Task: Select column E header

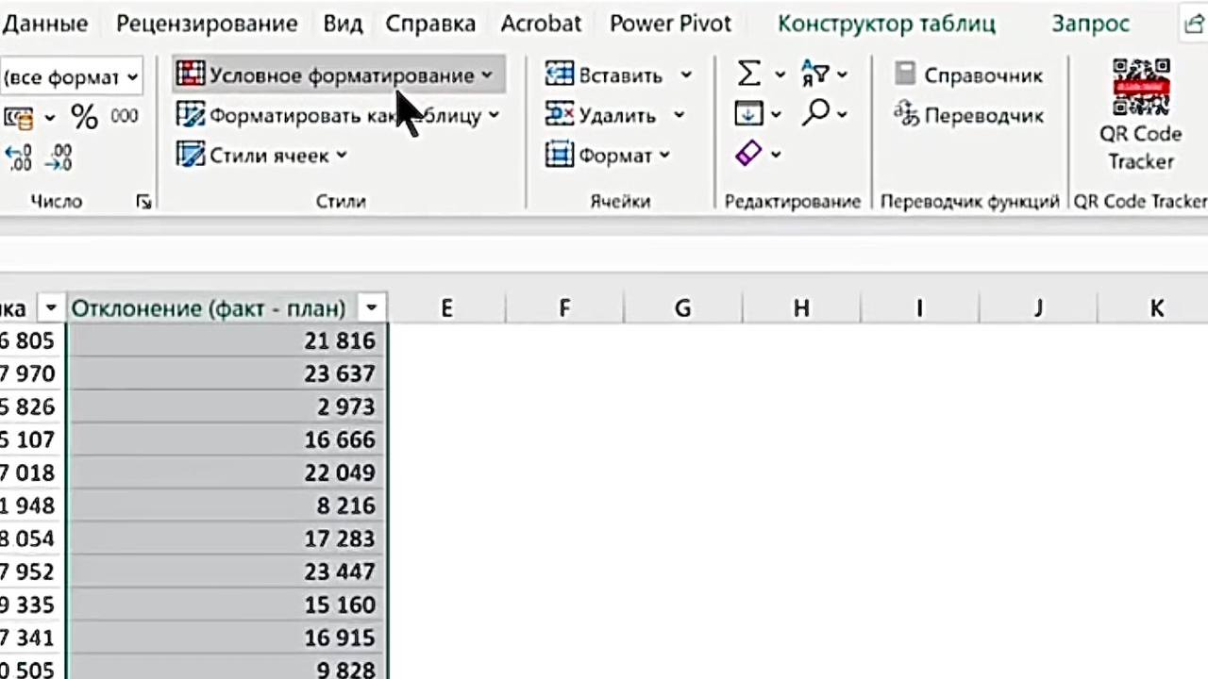Action: (446, 308)
